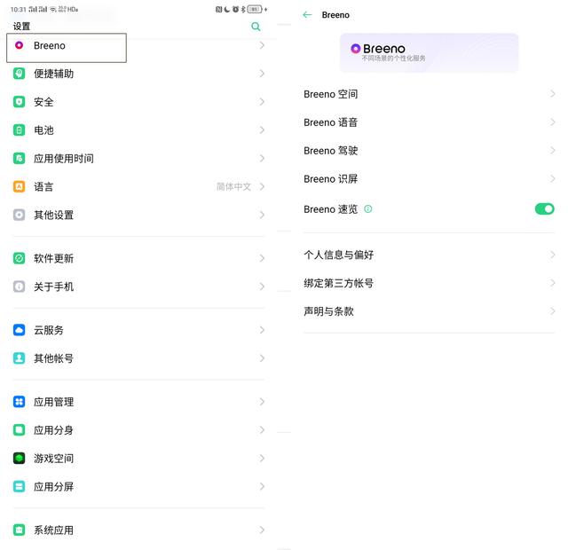Tap the do-not-disturb moon icon in status bar
Viewport: 568px width, 550px height.
pos(227,10)
